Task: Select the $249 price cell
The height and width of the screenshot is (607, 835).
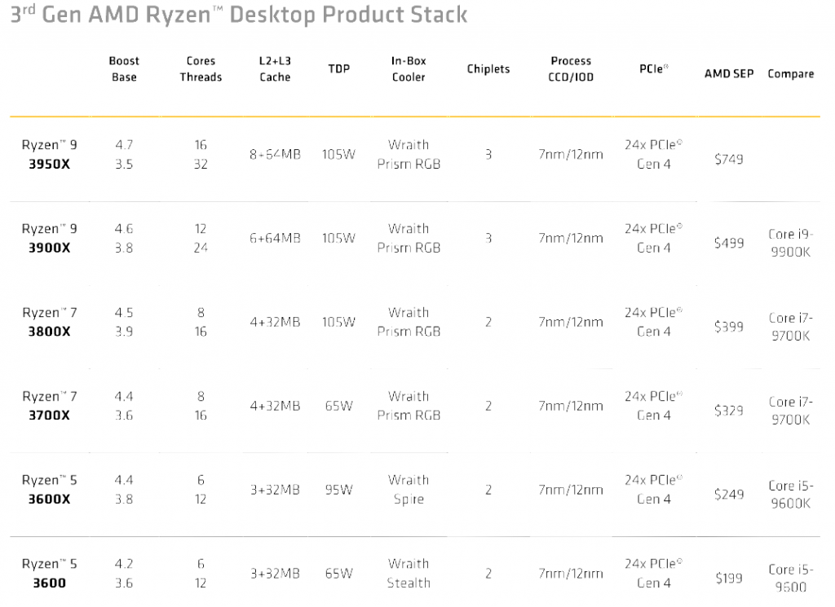Action: point(728,495)
